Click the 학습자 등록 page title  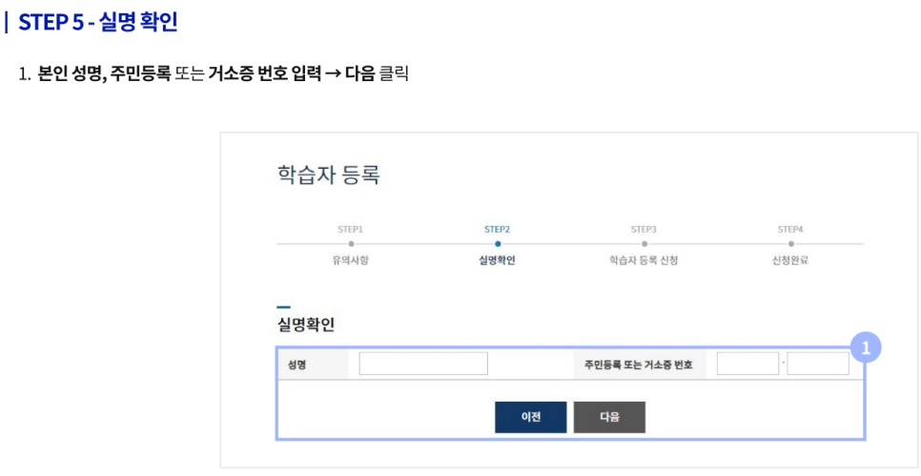coord(328,175)
